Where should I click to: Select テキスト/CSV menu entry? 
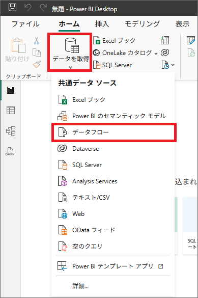coord(113,198)
